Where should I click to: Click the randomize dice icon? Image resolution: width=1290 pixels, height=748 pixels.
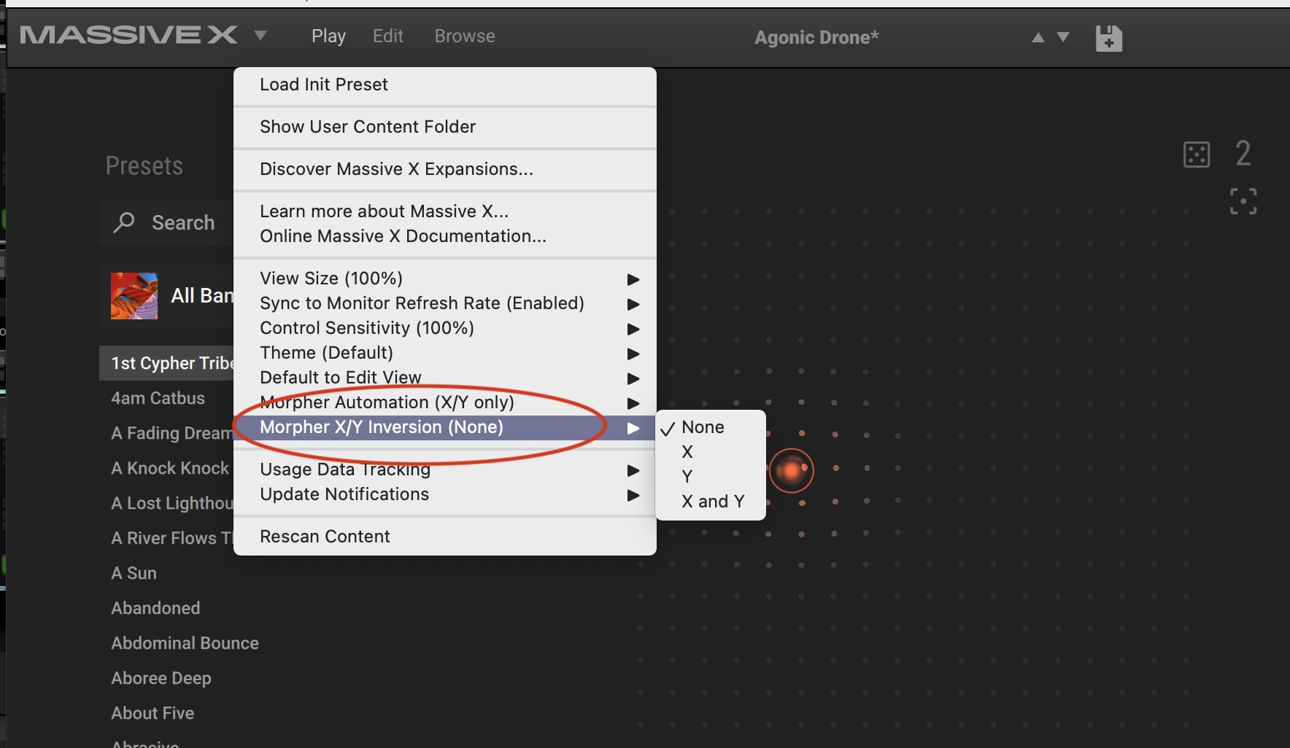pos(1197,154)
